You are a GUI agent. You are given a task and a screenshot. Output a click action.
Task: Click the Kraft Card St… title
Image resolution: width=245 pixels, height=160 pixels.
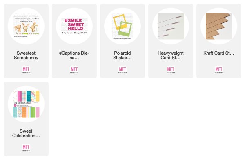[x=219, y=53]
